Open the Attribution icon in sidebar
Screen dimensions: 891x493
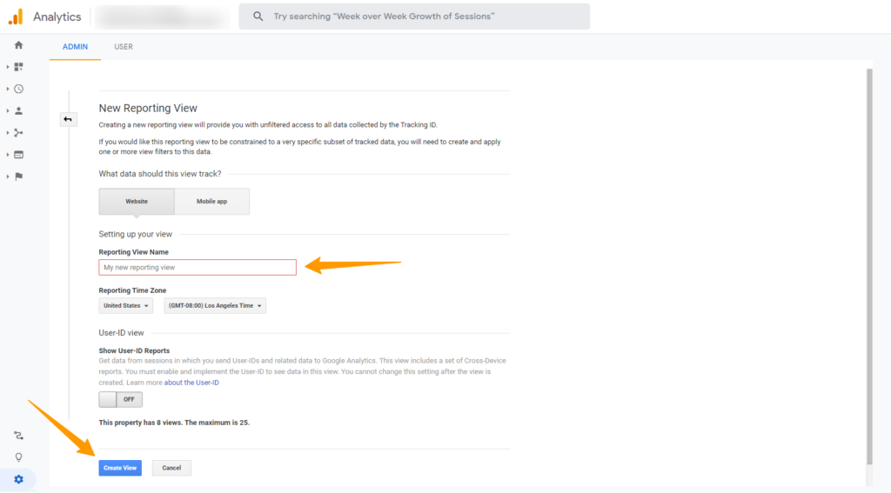point(19,436)
